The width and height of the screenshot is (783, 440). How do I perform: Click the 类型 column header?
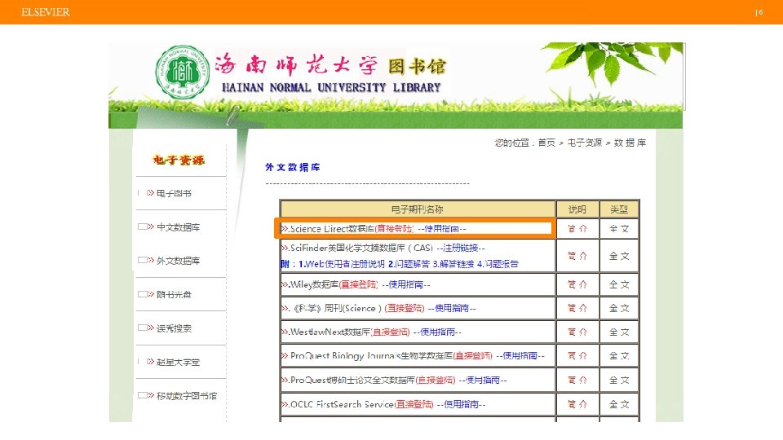[x=619, y=209]
